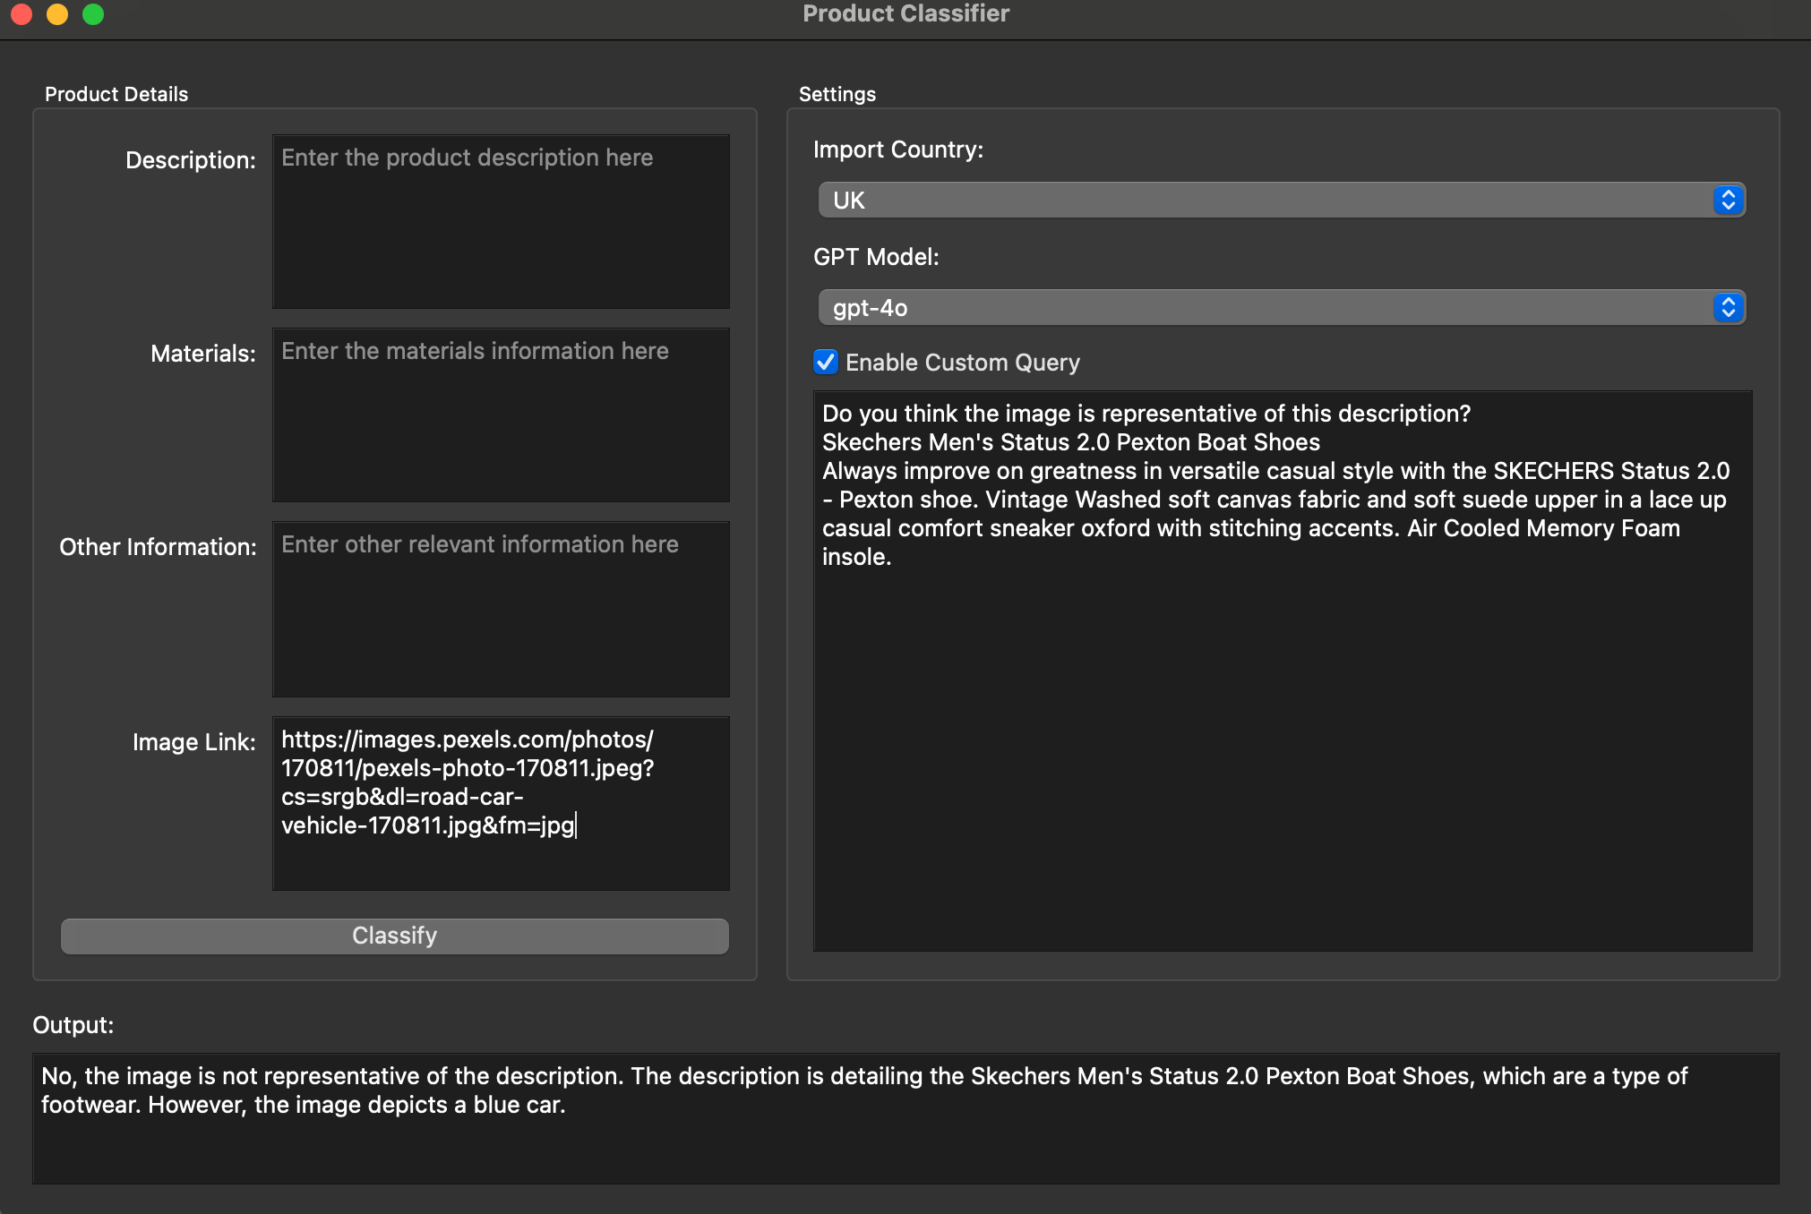This screenshot has height=1214, width=1811.
Task: Click the Import Country dropdown arrow icon
Action: 1728,200
